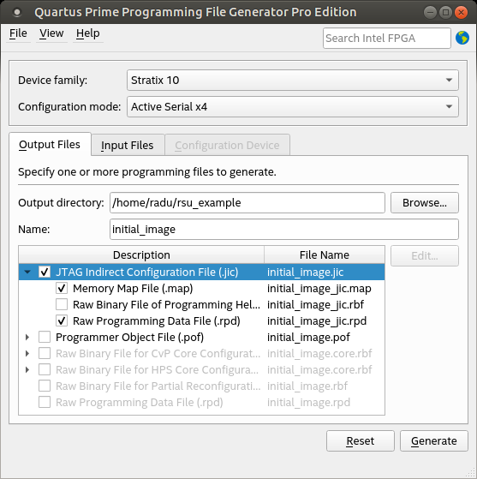Click the globe web search icon
The height and width of the screenshot is (479, 477).
tap(462, 38)
